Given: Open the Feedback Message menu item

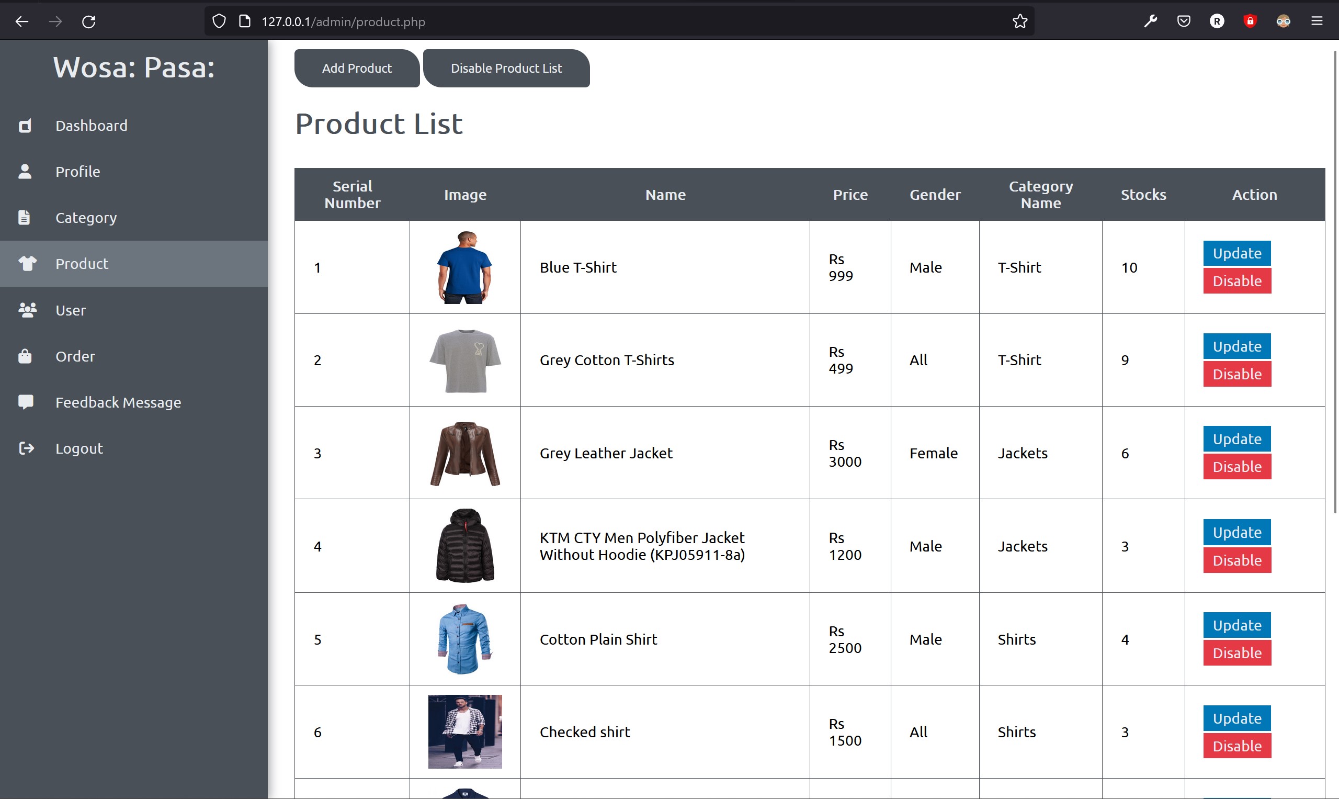Looking at the screenshot, I should tap(118, 402).
